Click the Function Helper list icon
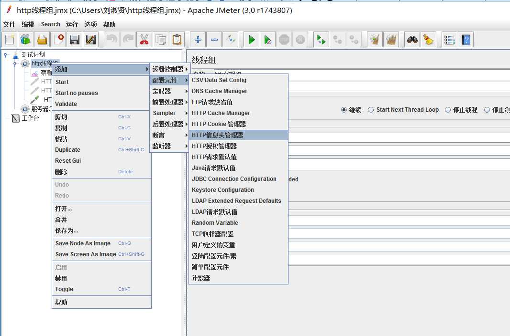Viewport: 510px width, 336px height. [x=449, y=40]
